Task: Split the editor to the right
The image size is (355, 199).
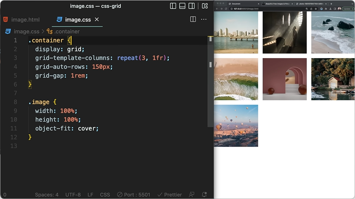Action: pos(193,19)
